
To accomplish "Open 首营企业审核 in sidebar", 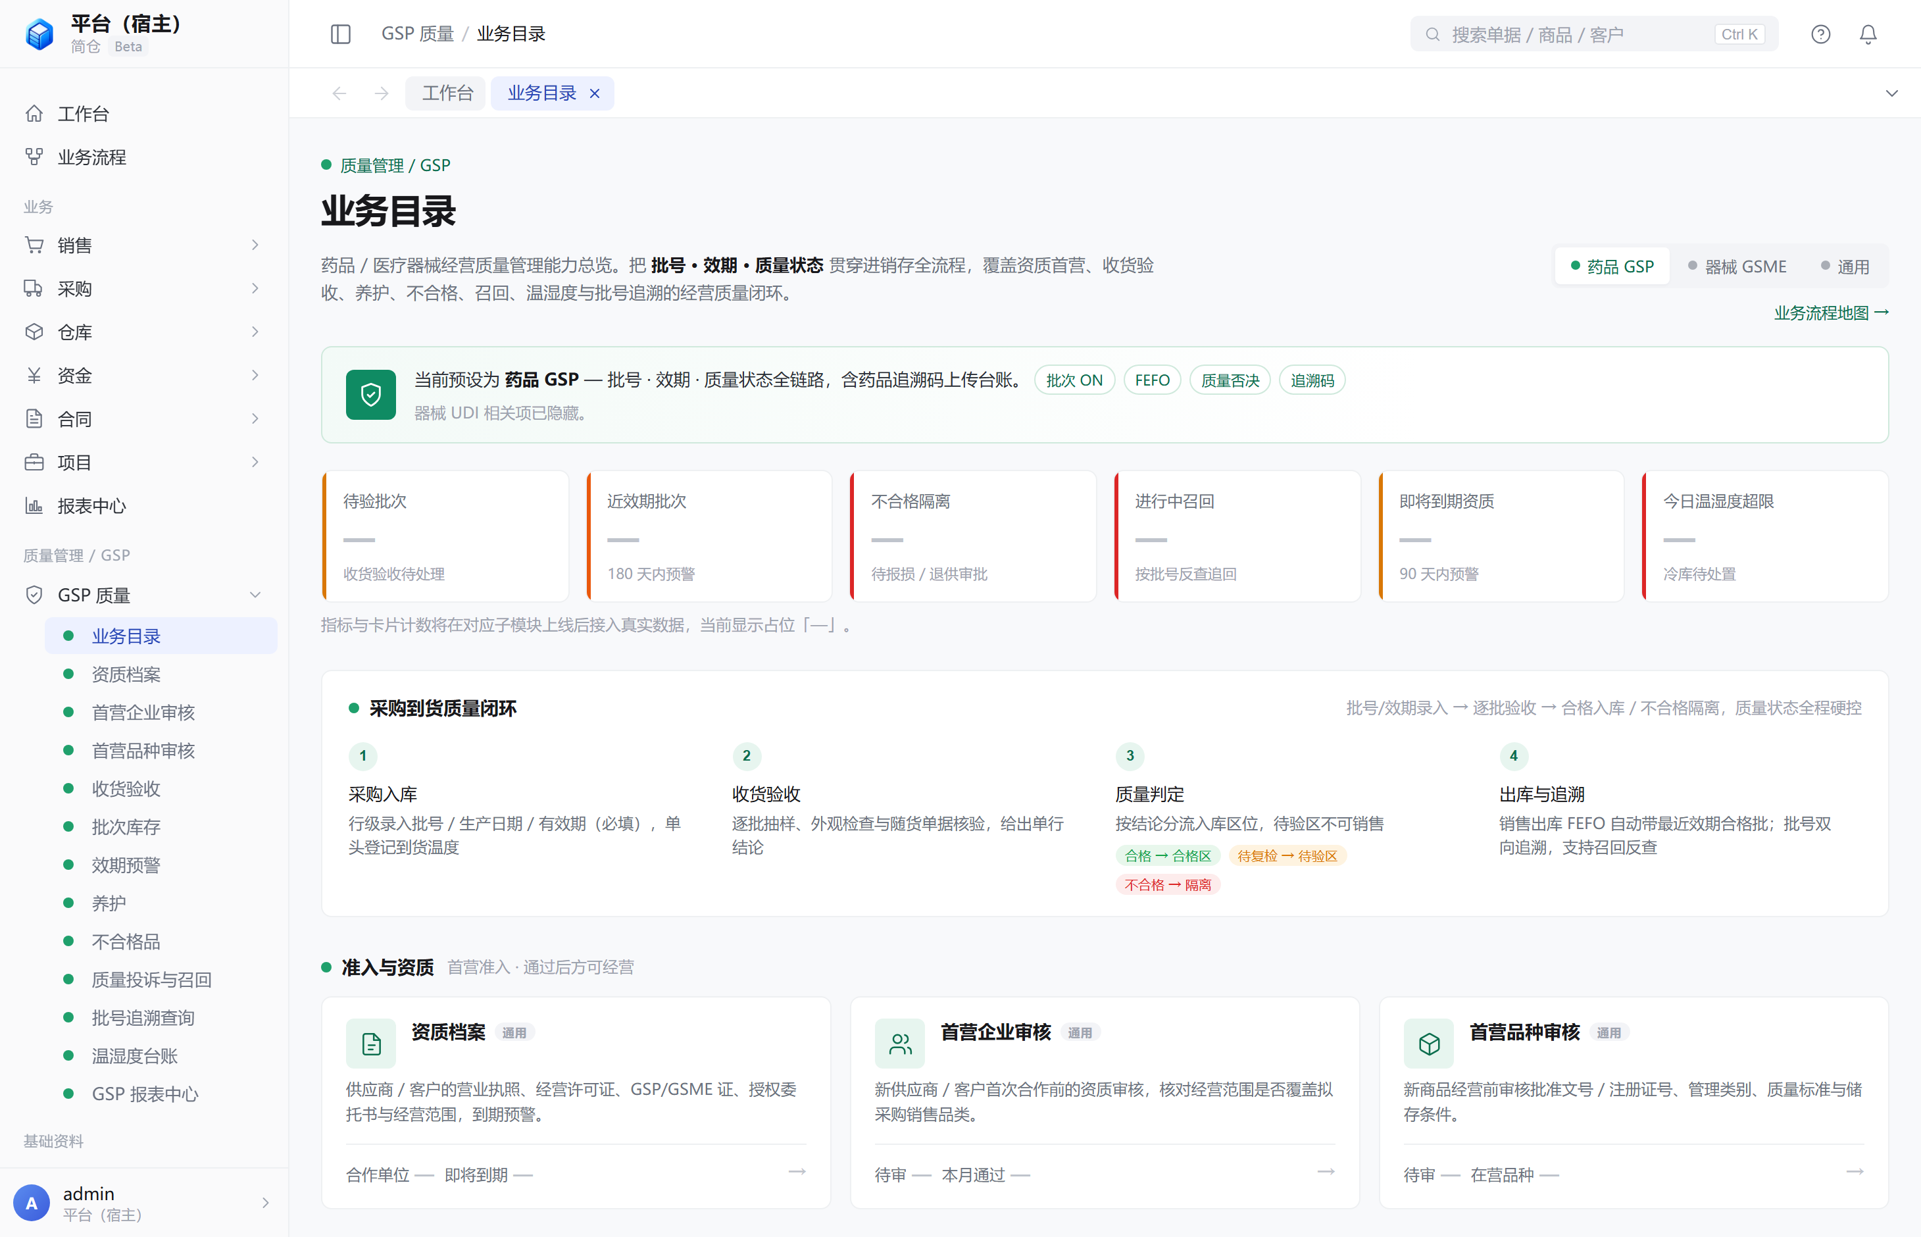I will pos(161,713).
